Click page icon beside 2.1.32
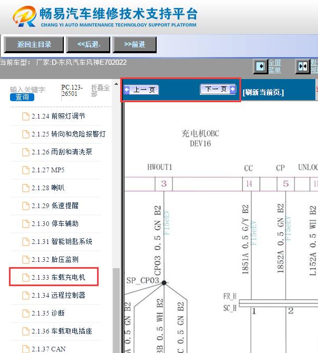The width and height of the screenshot is (318, 353). click(x=26, y=260)
